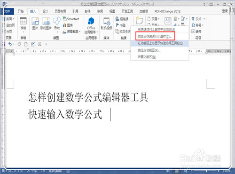Click the zoom out minus button
Screen dimensions: 235x174
[x=192, y=171]
